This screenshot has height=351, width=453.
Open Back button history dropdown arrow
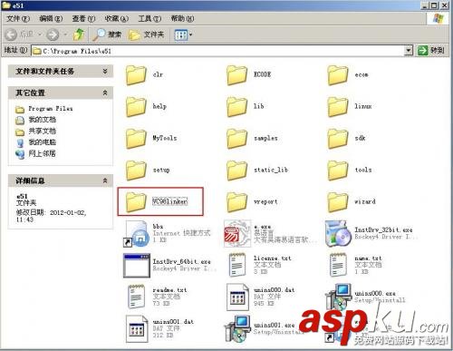[40, 34]
